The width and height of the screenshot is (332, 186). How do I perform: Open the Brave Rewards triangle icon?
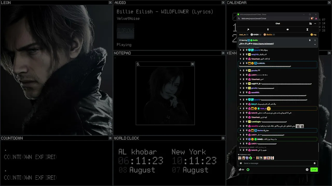pos(316,18)
